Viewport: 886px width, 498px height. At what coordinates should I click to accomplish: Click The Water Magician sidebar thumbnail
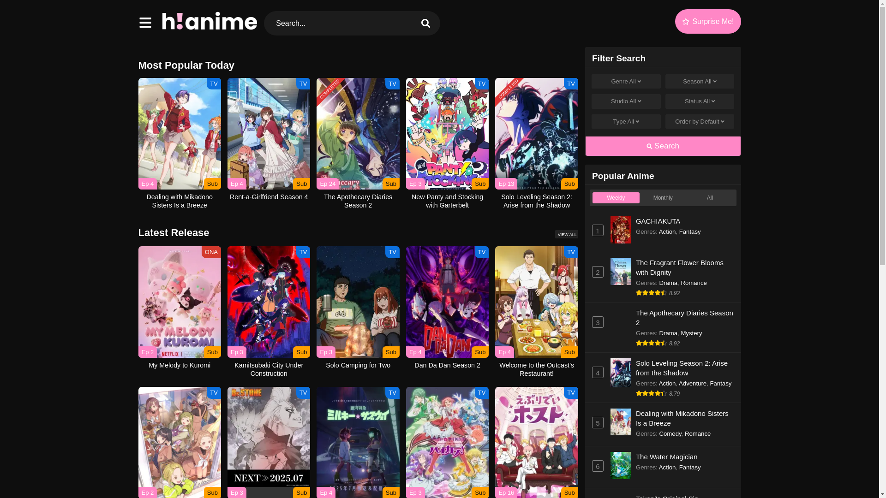coord(621,465)
